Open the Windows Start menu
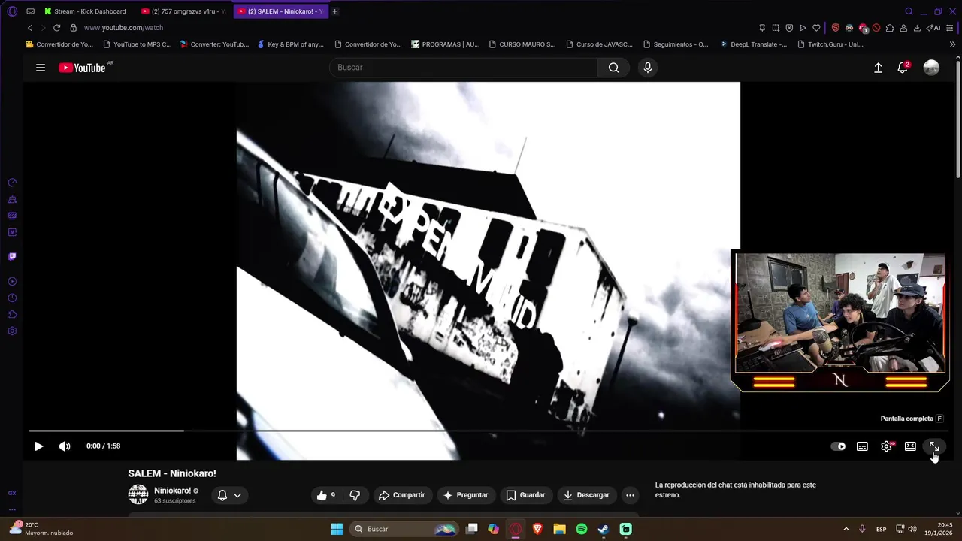The width and height of the screenshot is (962, 541). (337, 529)
